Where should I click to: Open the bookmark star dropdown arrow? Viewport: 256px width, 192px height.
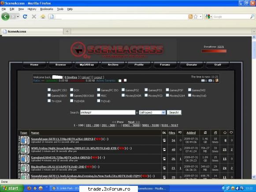coord(200,16)
